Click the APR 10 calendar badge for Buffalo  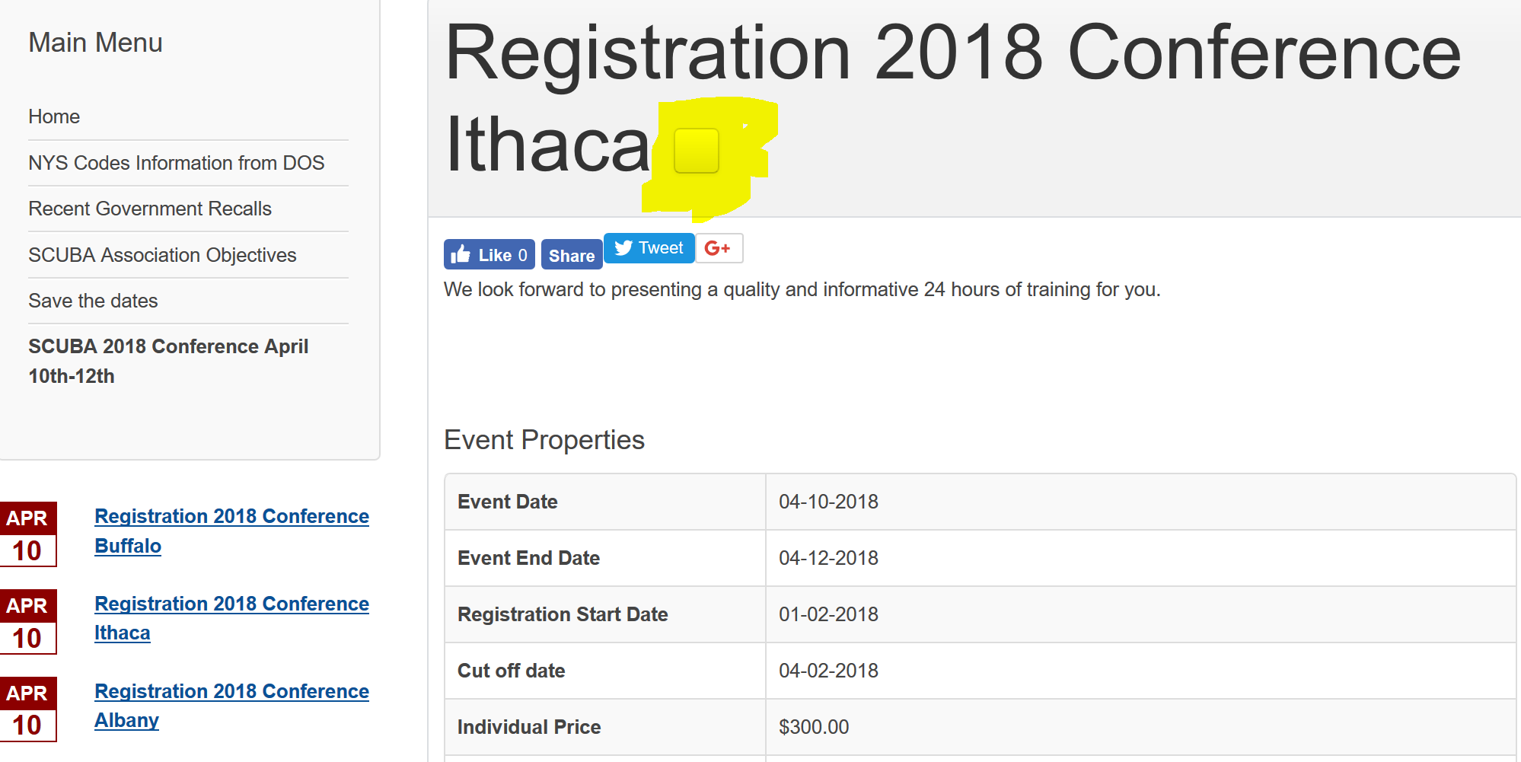[x=27, y=534]
